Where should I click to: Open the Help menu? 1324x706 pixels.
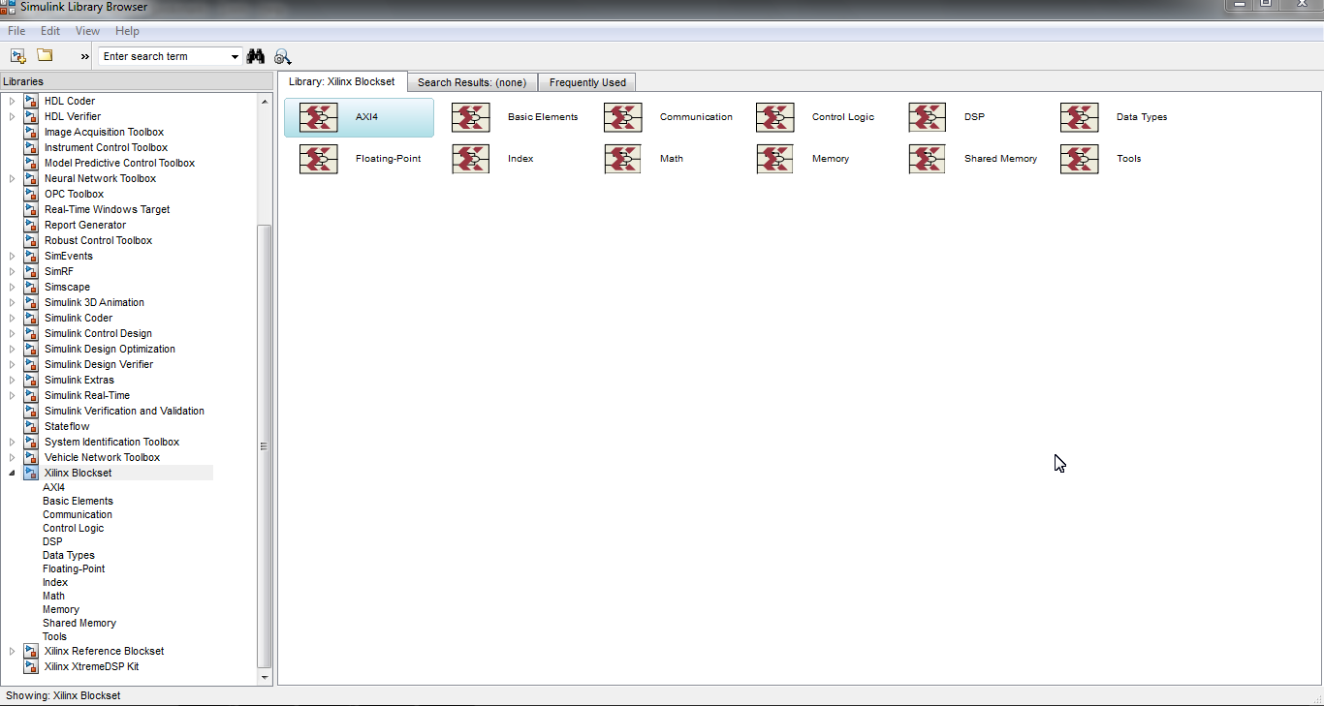coord(127,31)
